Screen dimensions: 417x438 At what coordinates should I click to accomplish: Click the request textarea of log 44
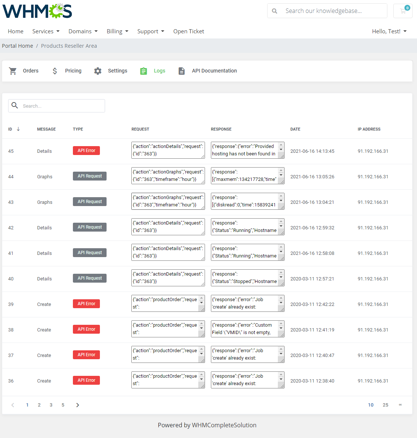pos(168,176)
